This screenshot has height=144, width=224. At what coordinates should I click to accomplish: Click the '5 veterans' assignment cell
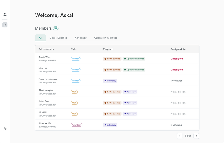[x=176, y=125]
